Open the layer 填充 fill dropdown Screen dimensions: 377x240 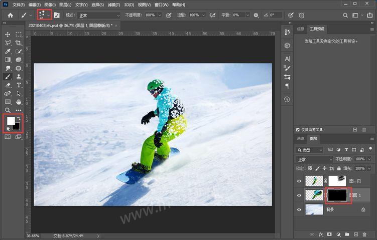point(369,168)
